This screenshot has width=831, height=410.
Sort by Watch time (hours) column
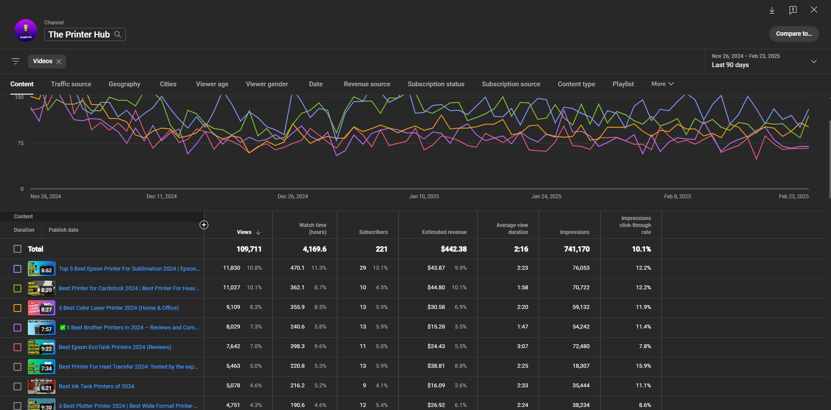point(312,229)
